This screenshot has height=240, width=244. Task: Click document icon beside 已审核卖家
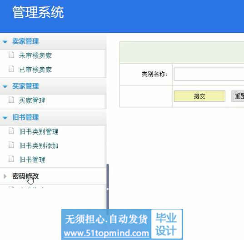click(11, 69)
